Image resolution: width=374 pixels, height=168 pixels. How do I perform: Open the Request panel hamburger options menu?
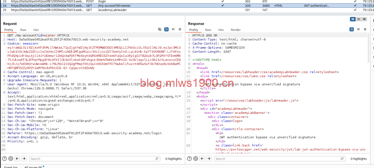pyautogui.click(x=180, y=29)
